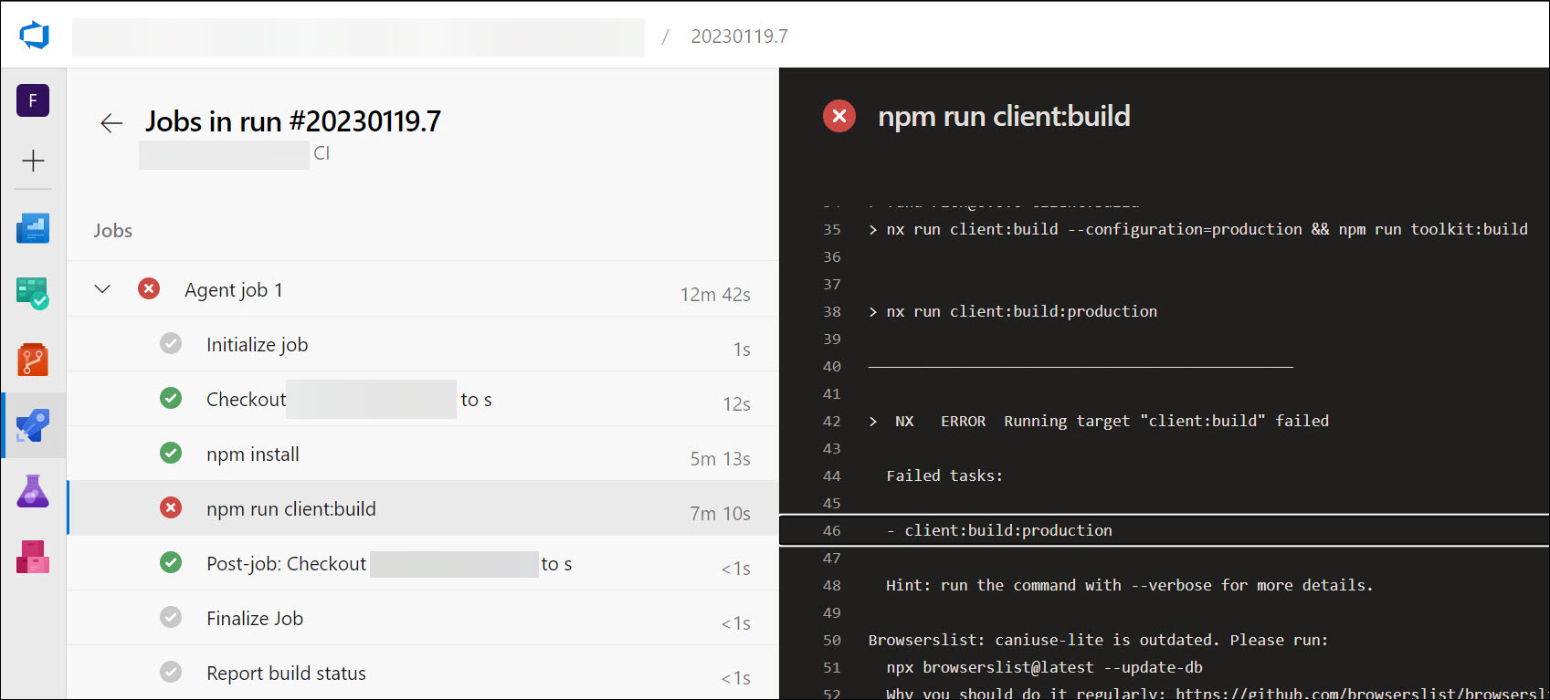Open the Azure DevOps logo home

(34, 36)
